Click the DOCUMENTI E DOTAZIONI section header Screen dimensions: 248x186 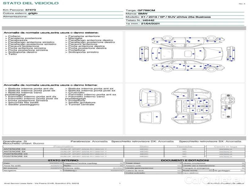coord(185,160)
